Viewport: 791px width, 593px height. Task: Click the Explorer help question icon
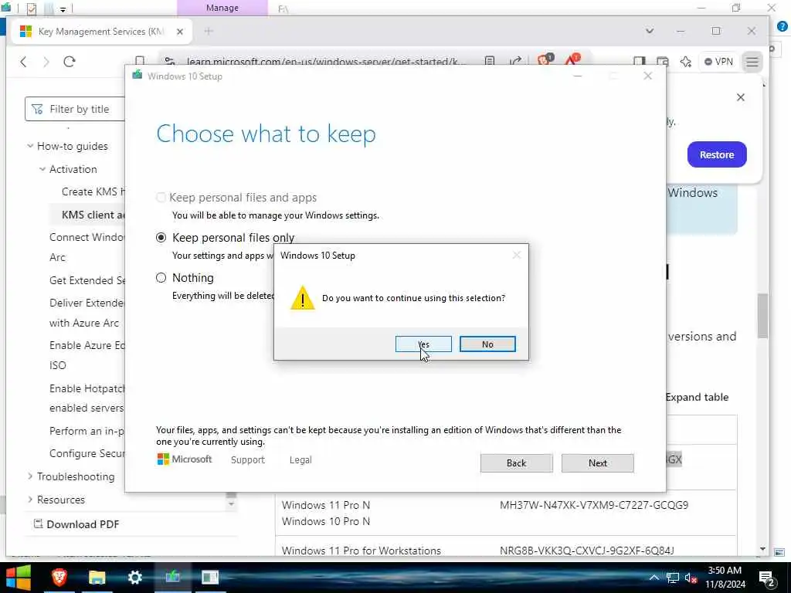pos(783,27)
